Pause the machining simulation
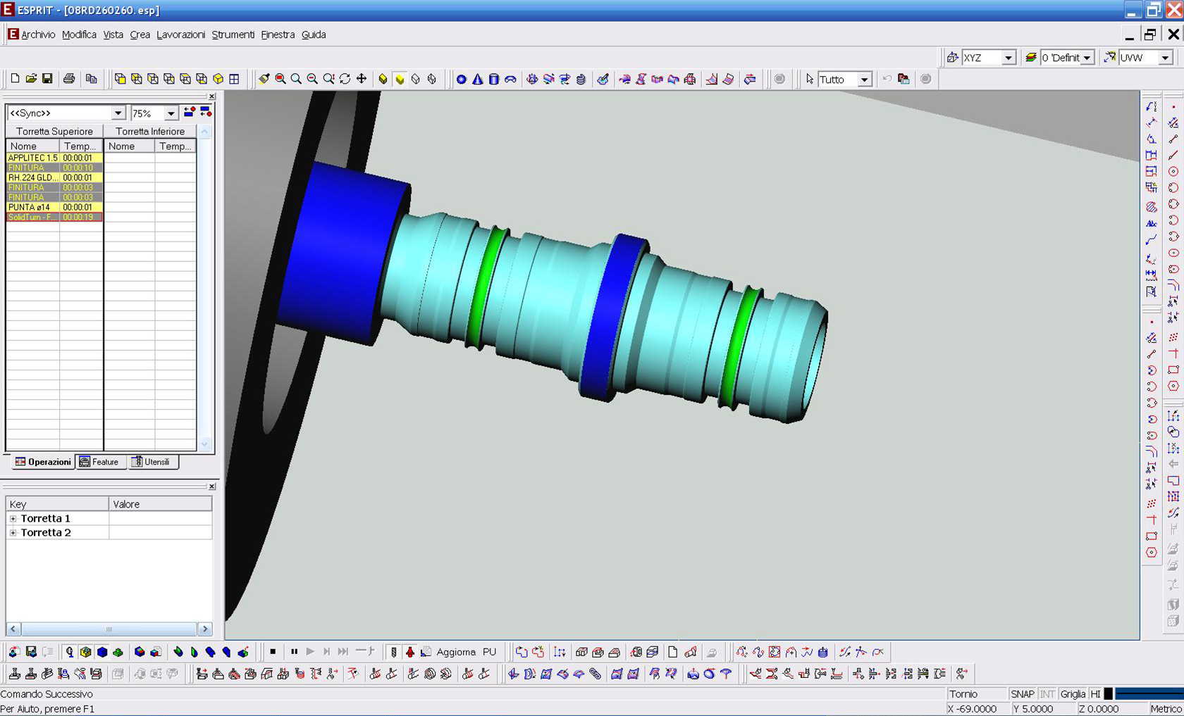Screen dimensions: 1184x716 tap(294, 652)
